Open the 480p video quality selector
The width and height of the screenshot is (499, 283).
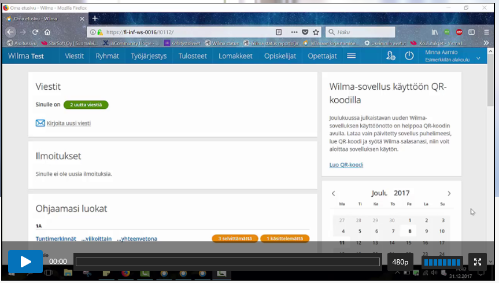point(400,262)
